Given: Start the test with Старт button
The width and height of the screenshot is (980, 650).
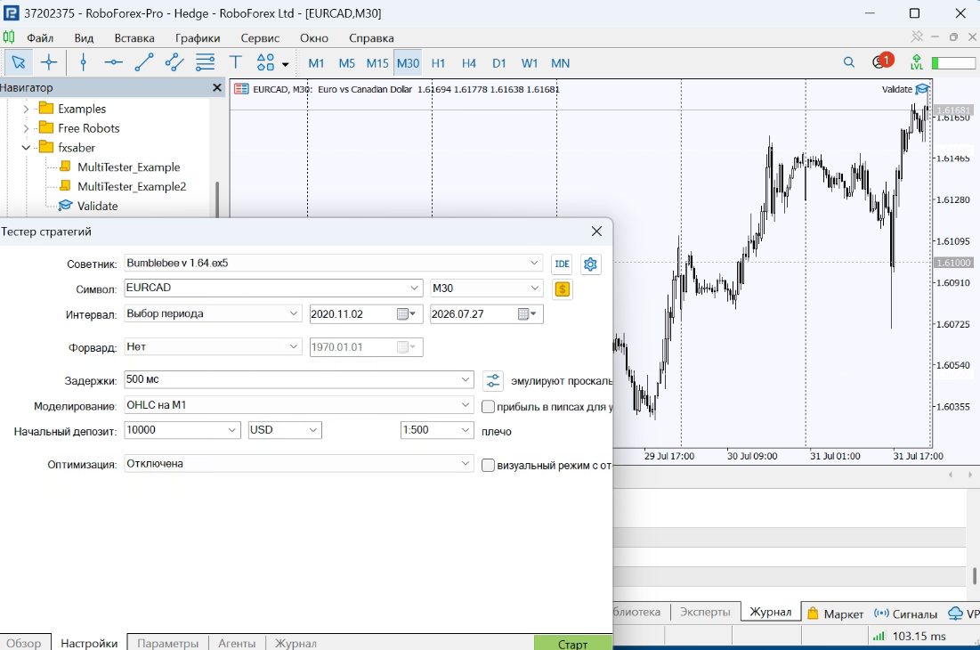Looking at the screenshot, I should point(572,643).
